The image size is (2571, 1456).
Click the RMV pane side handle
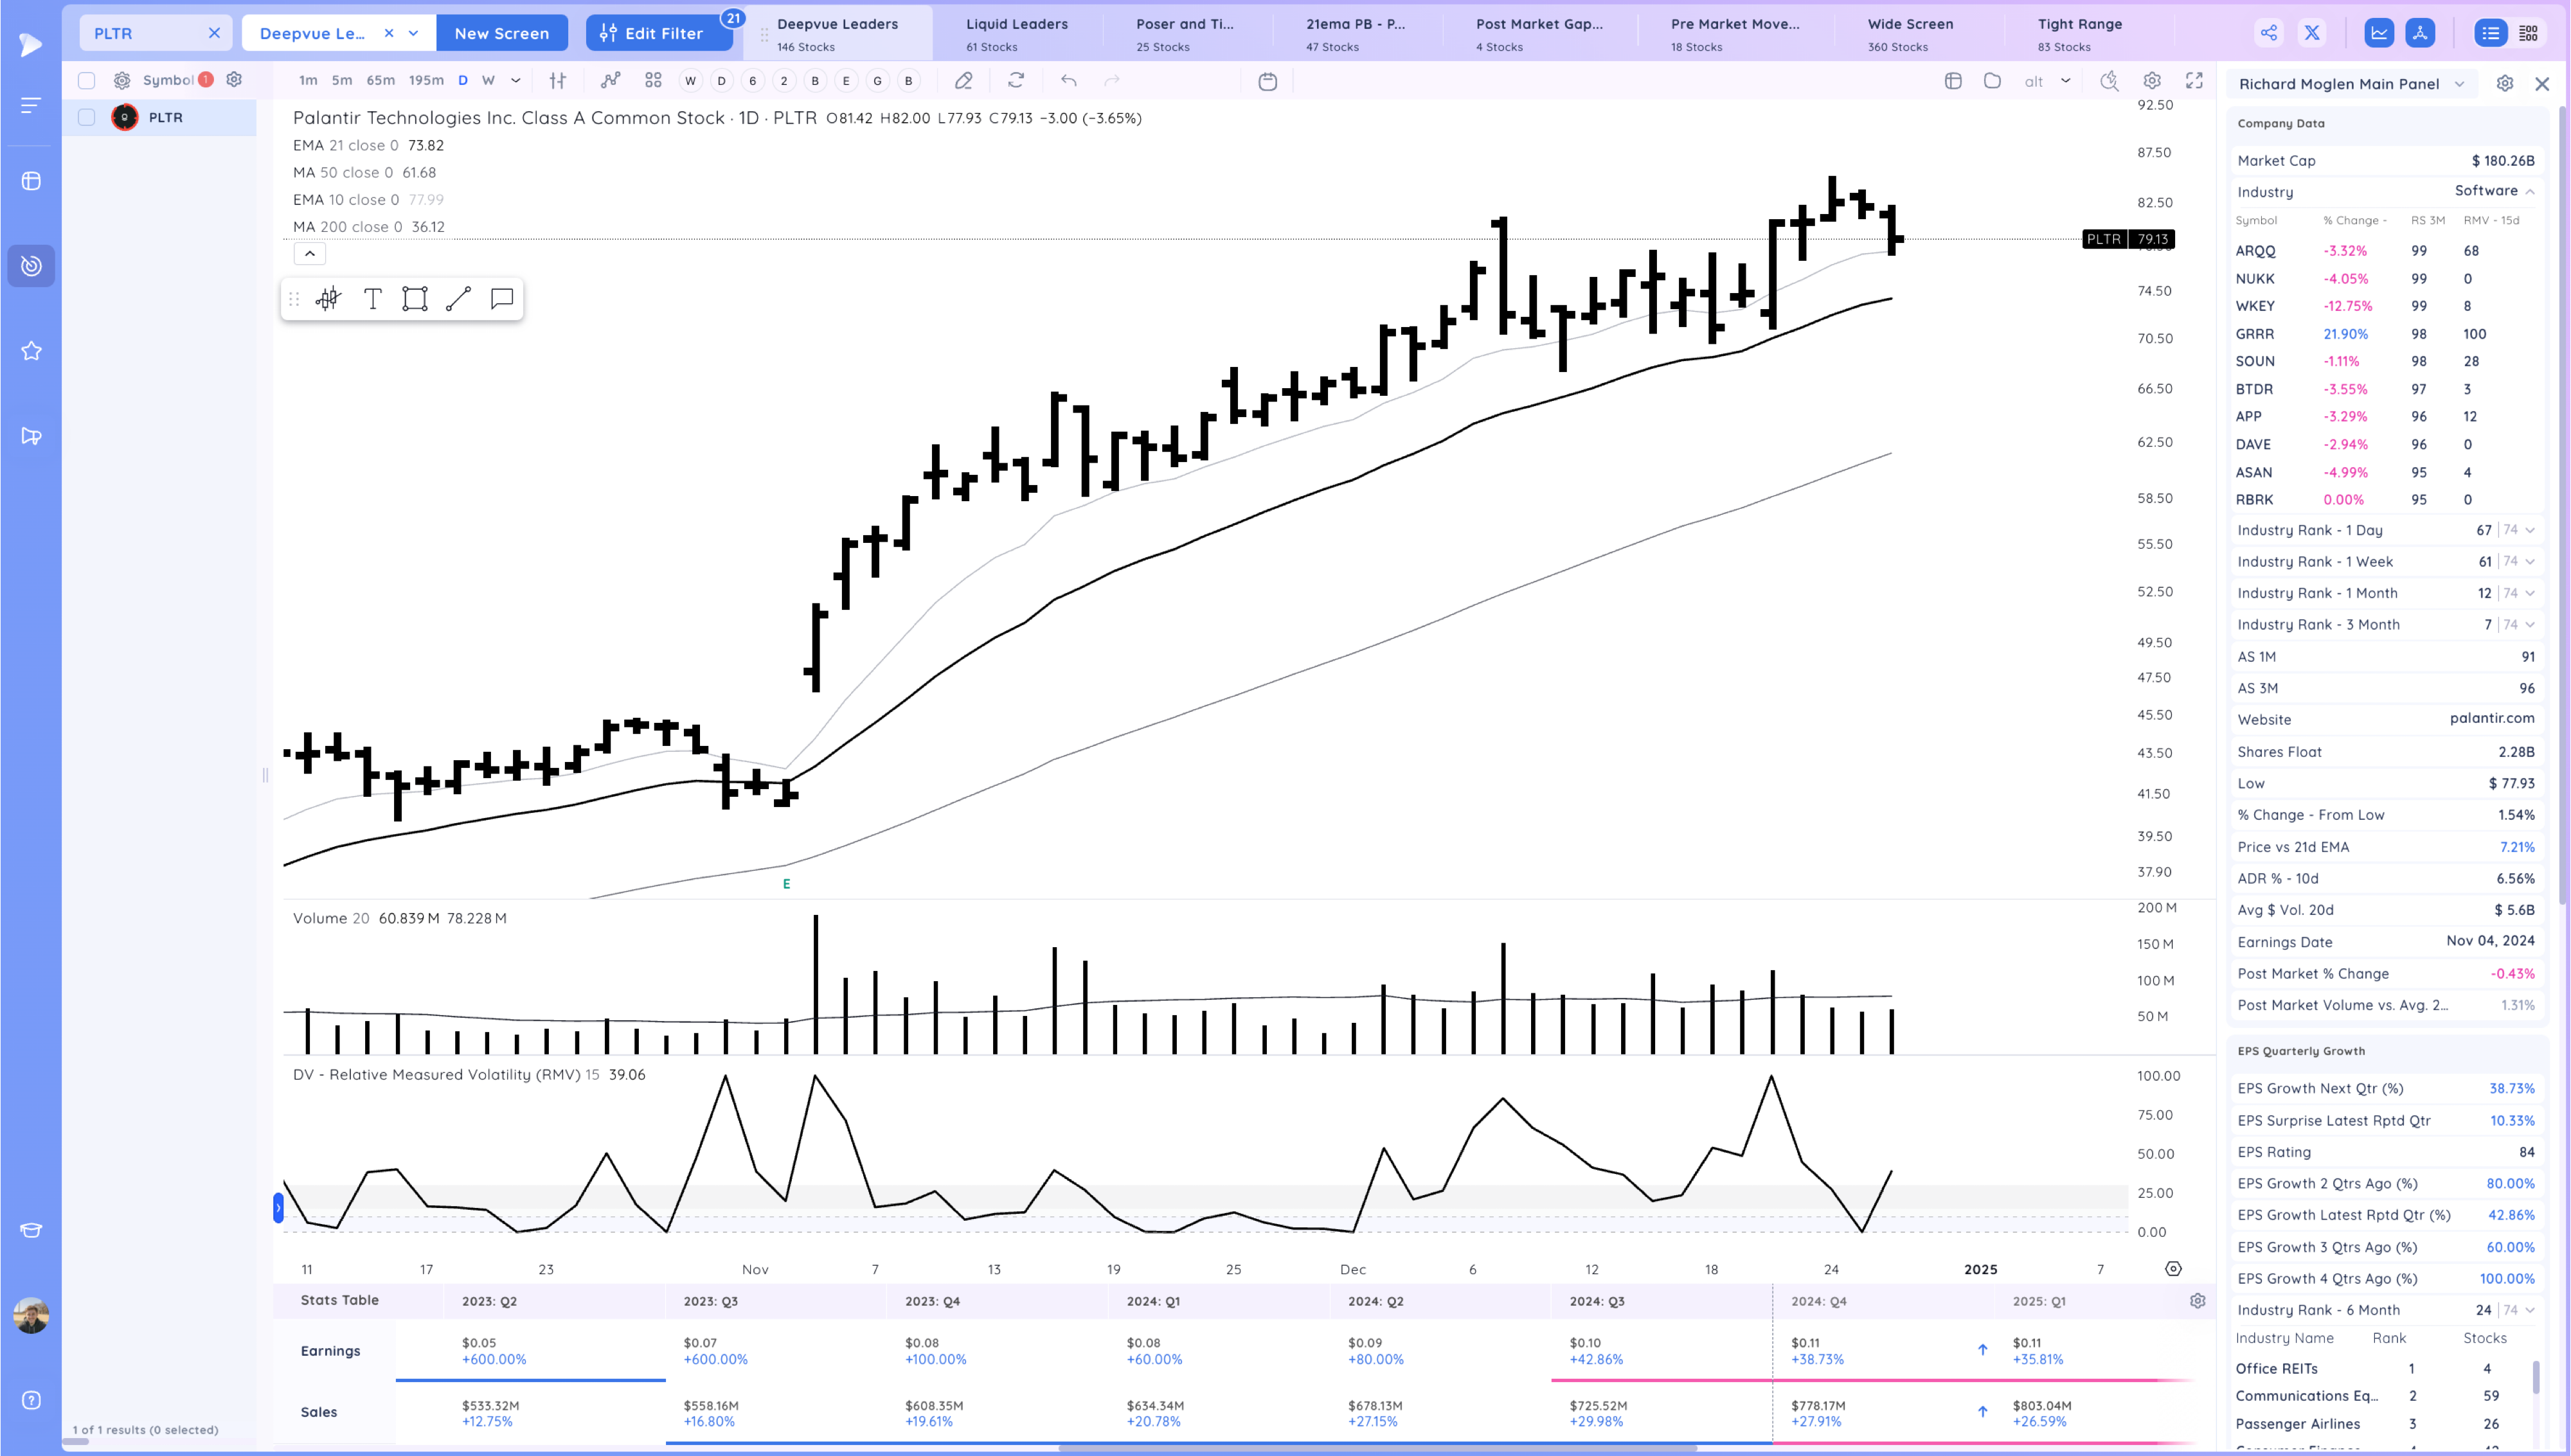pyautogui.click(x=278, y=1208)
